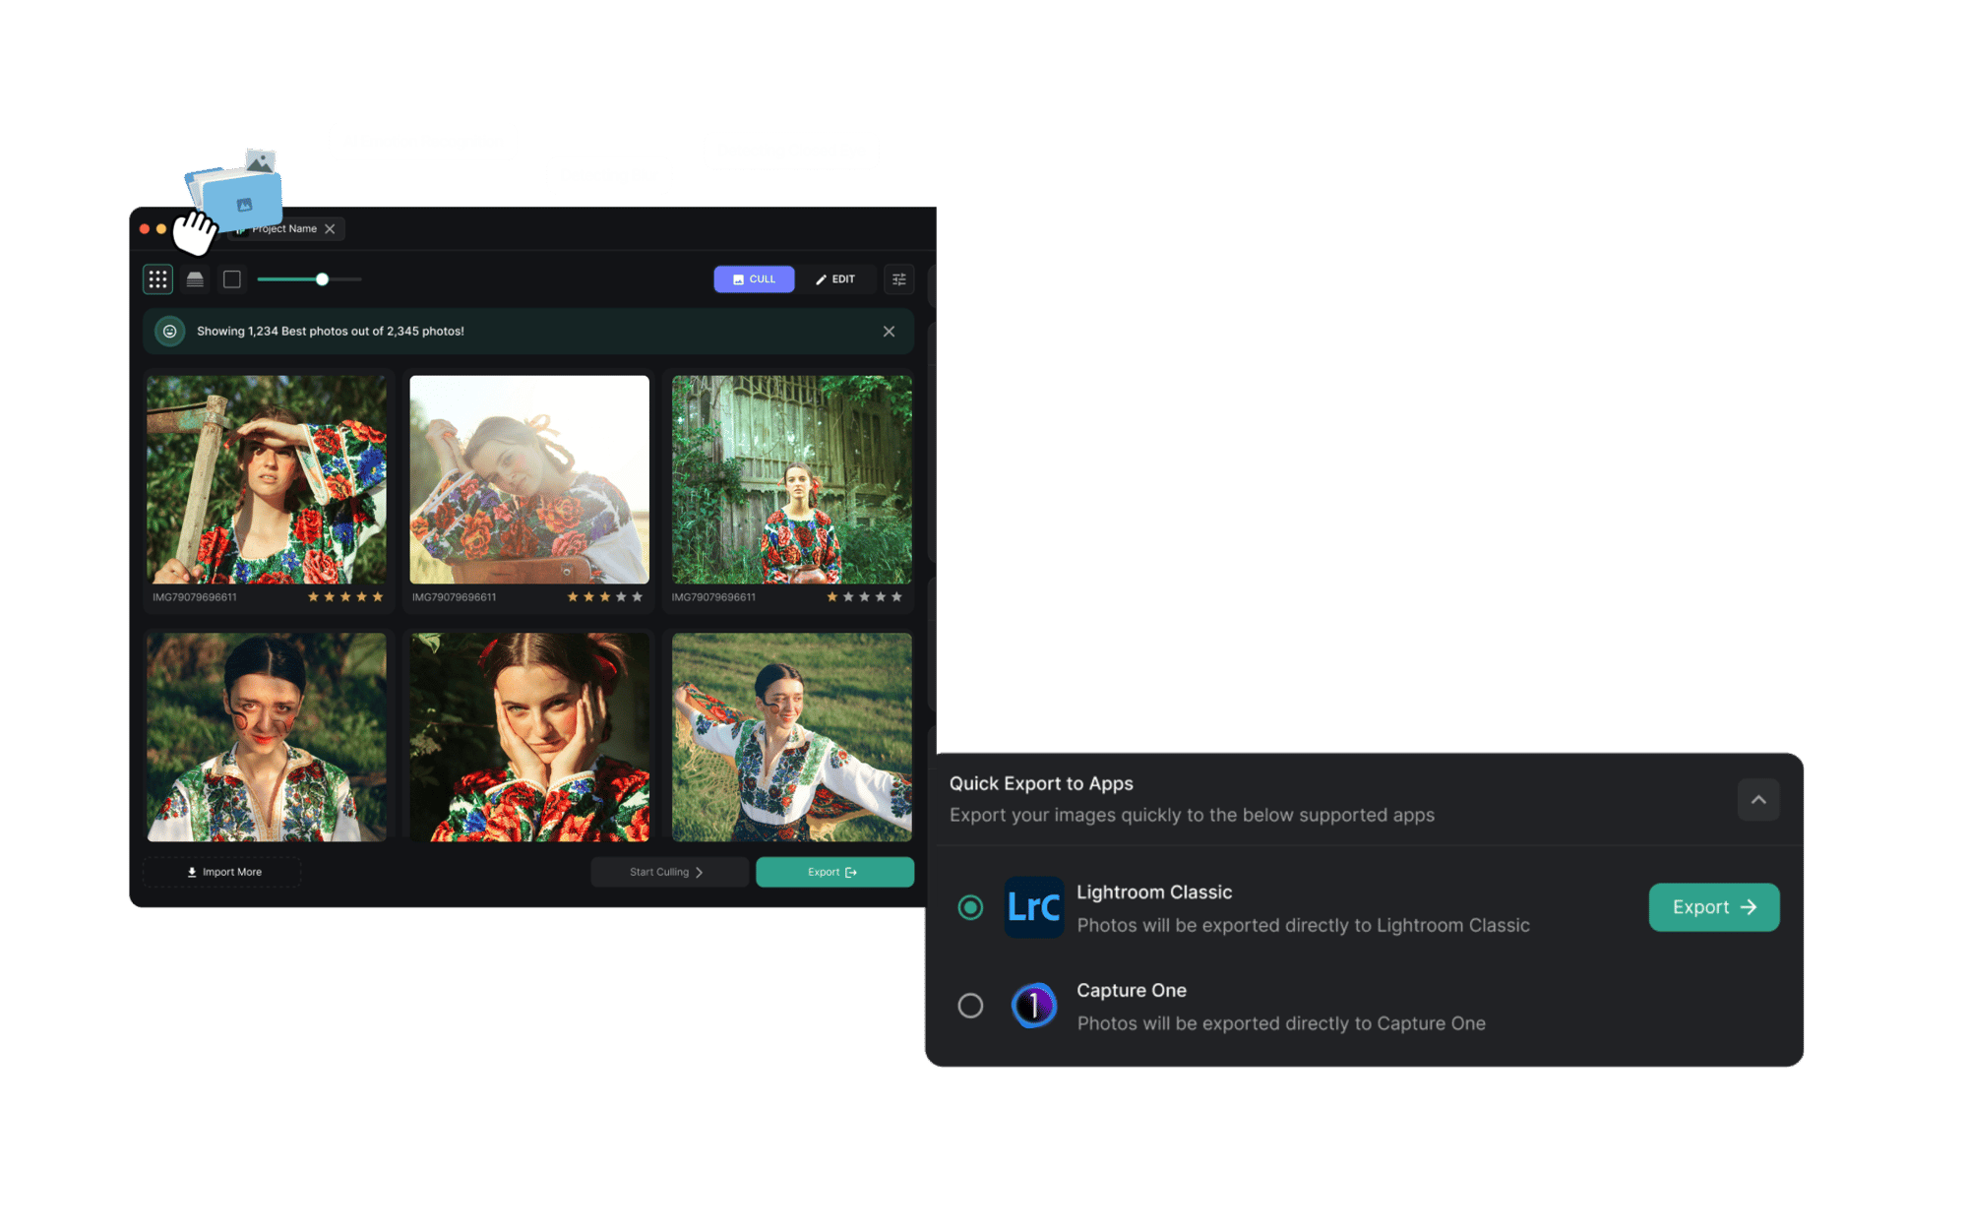Open the filter settings icon
This screenshot has height=1230, width=1968.
tap(899, 279)
